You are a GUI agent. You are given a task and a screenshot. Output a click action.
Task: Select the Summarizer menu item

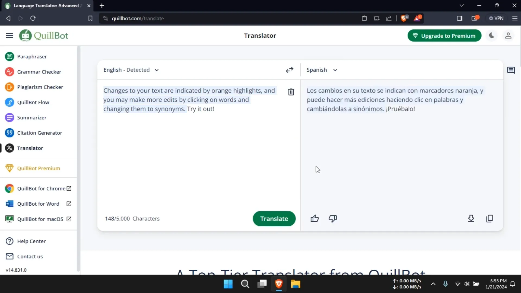31,117
